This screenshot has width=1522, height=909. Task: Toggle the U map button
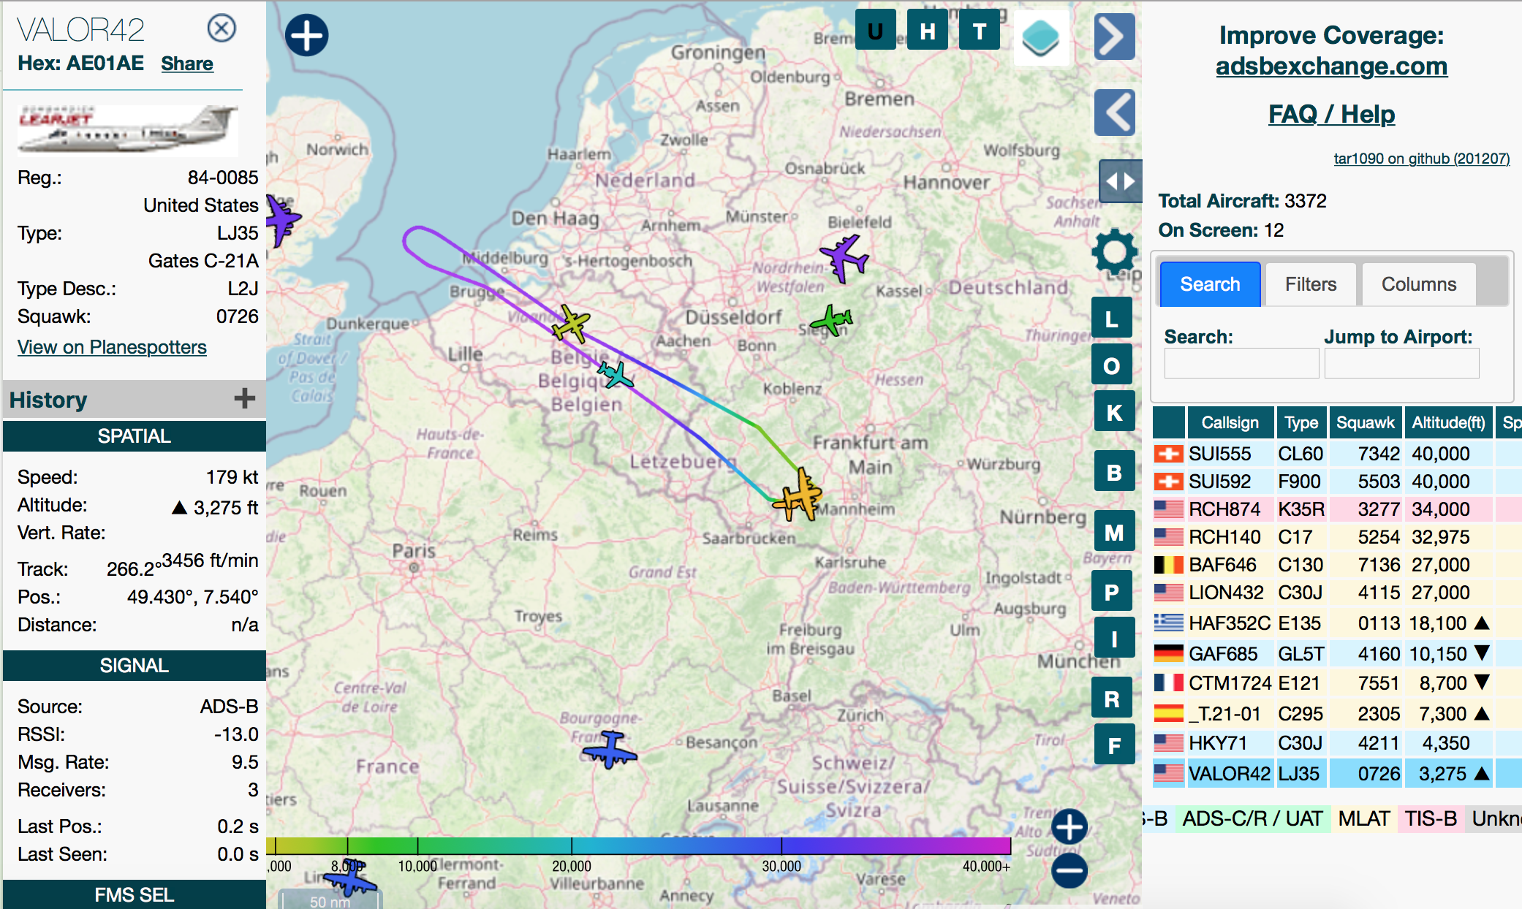tap(875, 31)
